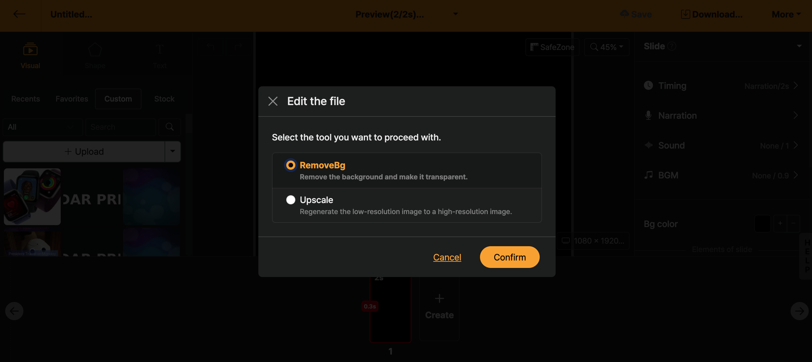
Task: Select the Upscale radio option
Action: tap(291, 200)
